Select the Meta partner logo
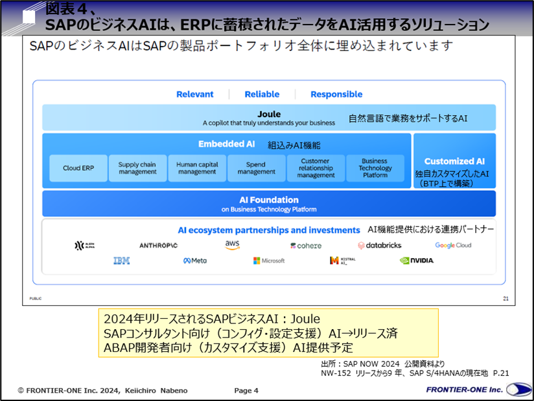Screen dimensions: 534x401 194,261
